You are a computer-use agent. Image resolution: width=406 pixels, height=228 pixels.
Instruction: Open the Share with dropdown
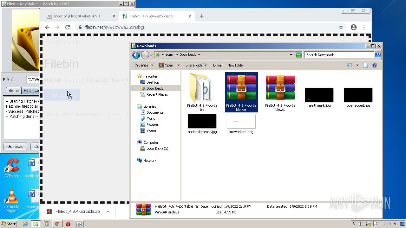click(196, 65)
